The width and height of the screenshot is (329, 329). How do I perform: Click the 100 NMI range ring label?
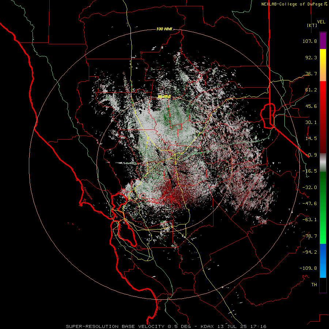pos(164,29)
